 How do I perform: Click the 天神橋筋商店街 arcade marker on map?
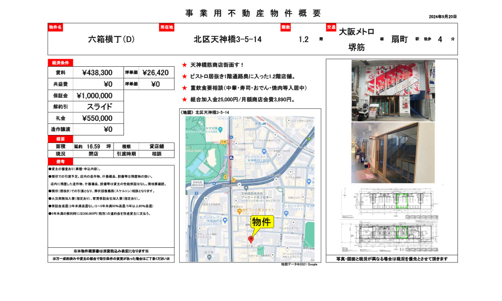(245, 187)
